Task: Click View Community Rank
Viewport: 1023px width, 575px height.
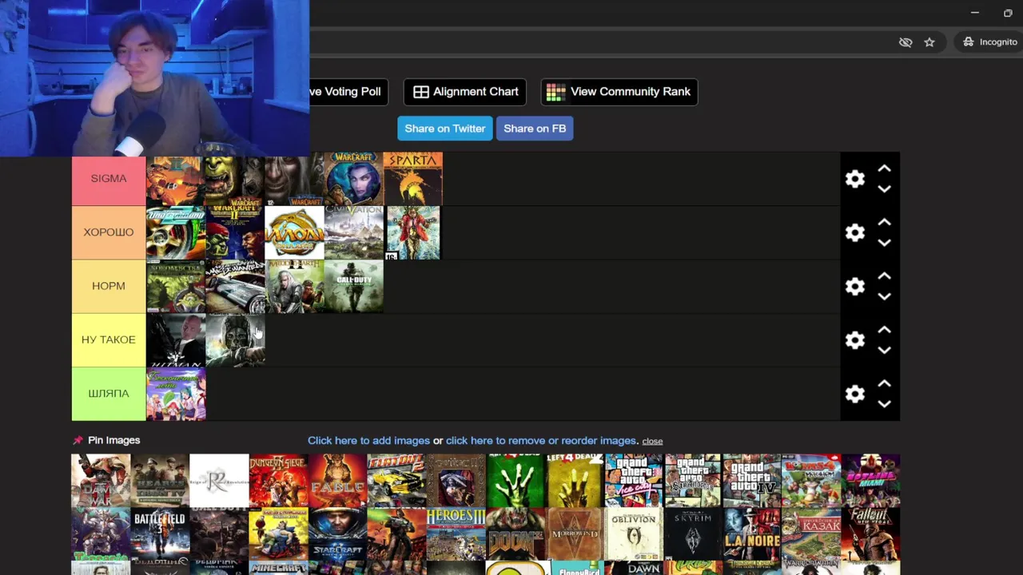Action: [x=619, y=92]
